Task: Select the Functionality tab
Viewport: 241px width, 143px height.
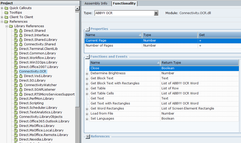Action: [x=124, y=4]
